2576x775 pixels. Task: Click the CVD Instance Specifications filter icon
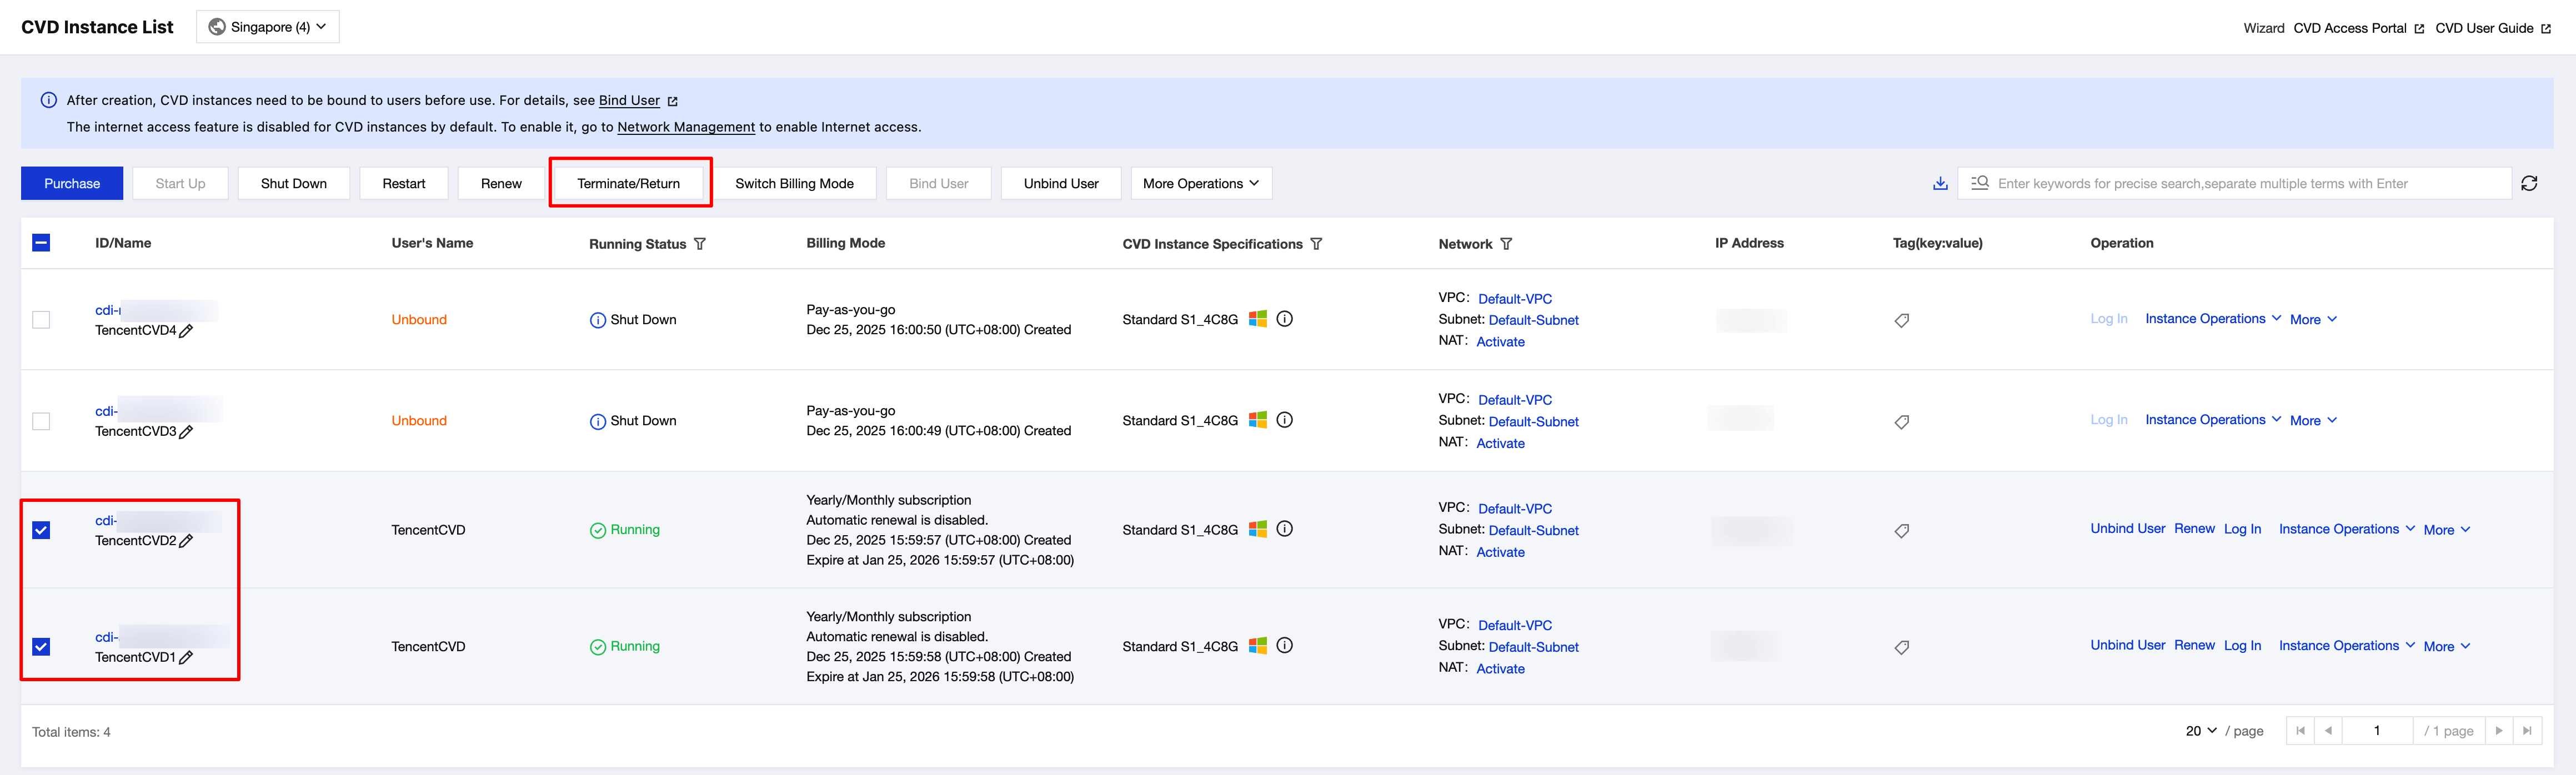pos(1316,244)
